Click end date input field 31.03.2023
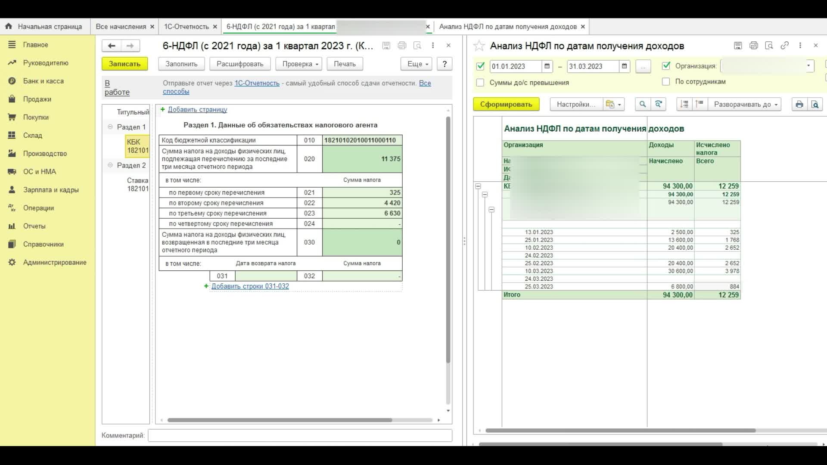This screenshot has width=827, height=465. point(591,66)
